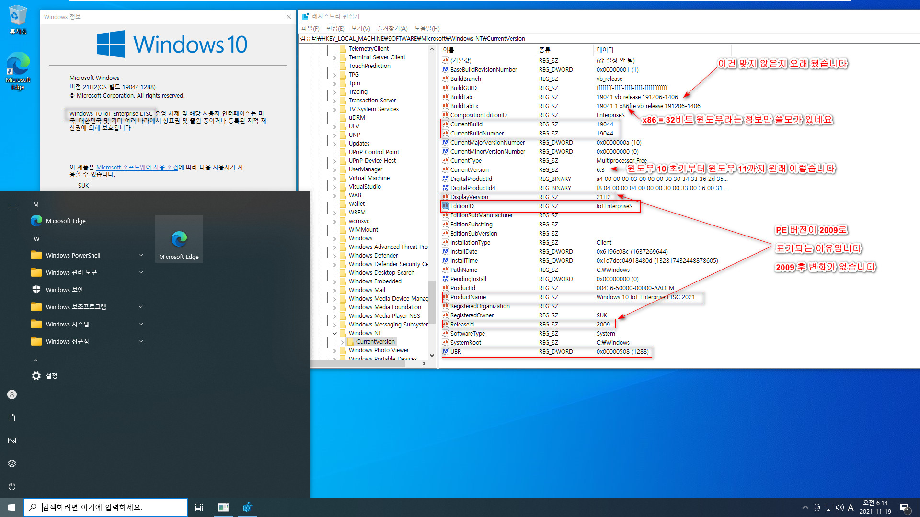Image resolution: width=920 pixels, height=517 pixels.
Task: Click the volume icon in the system tray
Action: 839,507
